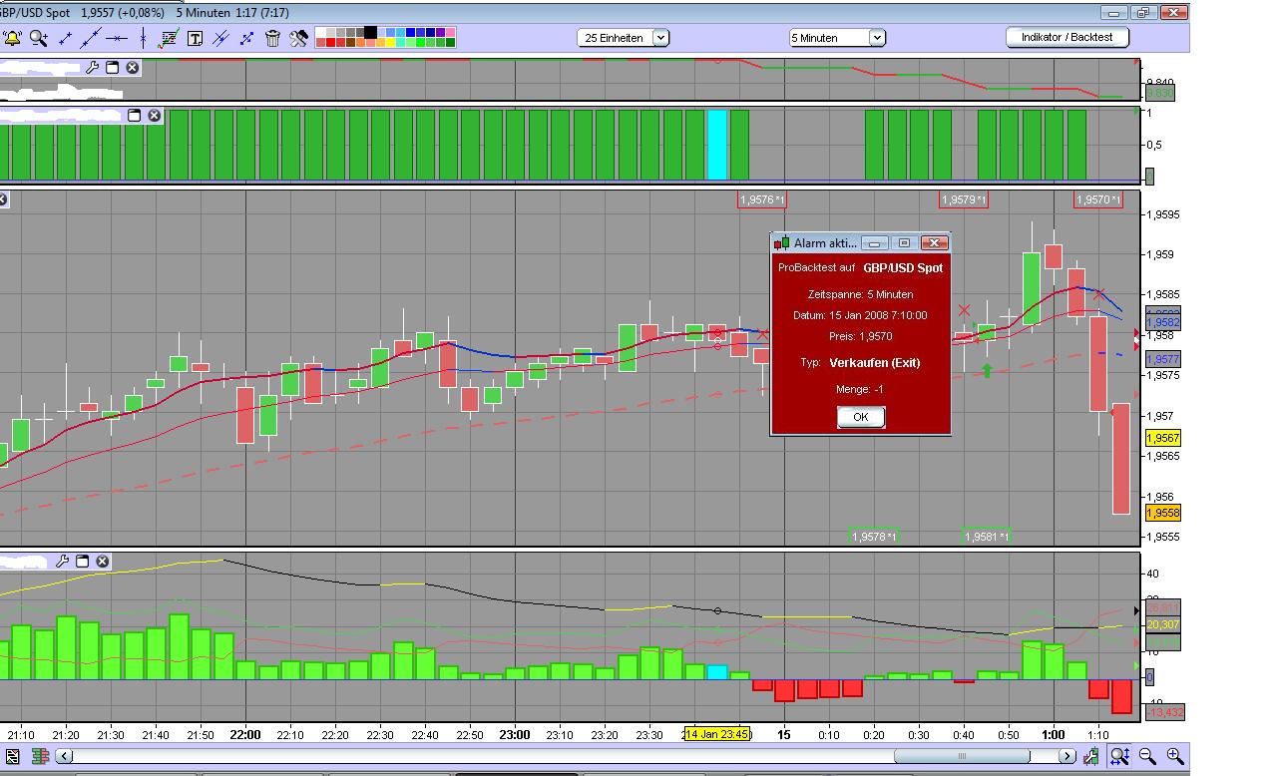Click the trash can delete icon
1277x776 pixels.
(272, 38)
